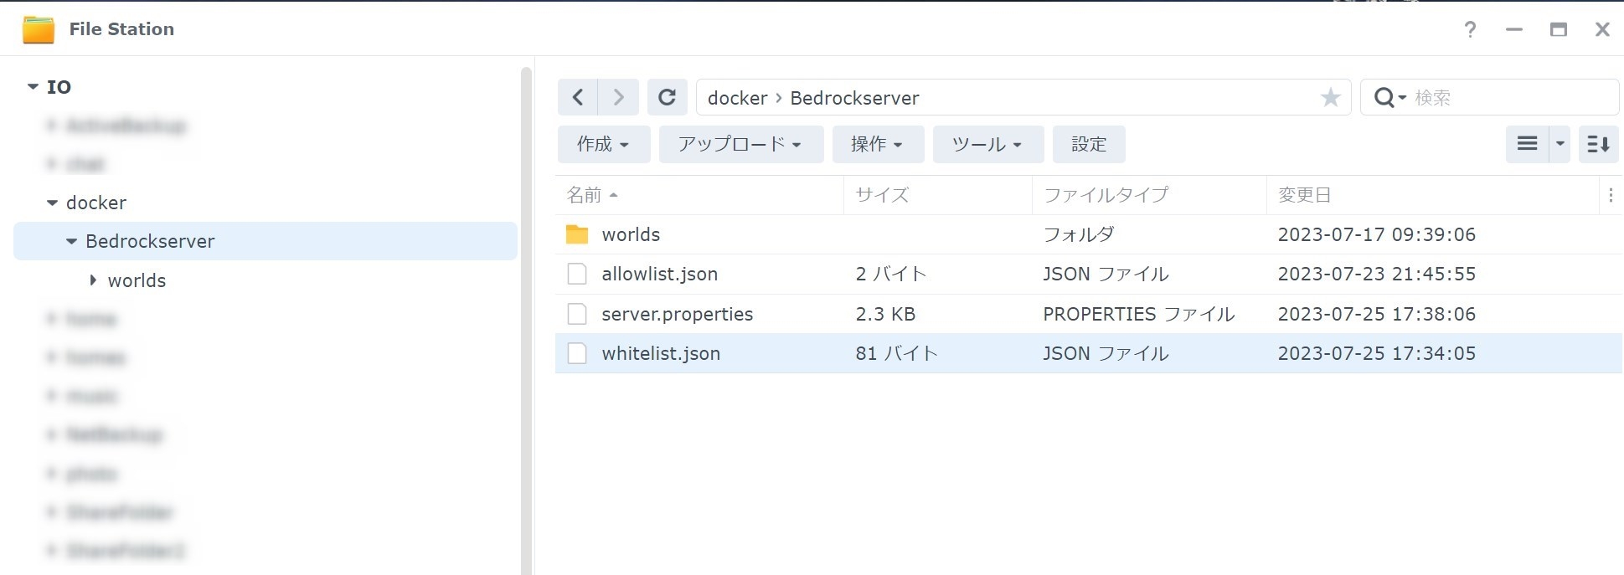Open the 操作 menu
Viewport: 1624px width, 575px height.
pyautogui.click(x=877, y=145)
